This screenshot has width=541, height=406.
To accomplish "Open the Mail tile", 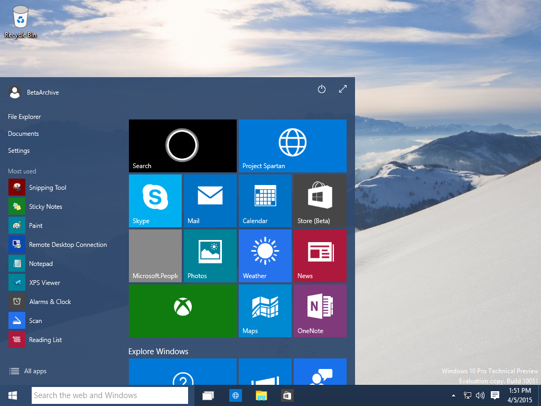I will coord(210,201).
